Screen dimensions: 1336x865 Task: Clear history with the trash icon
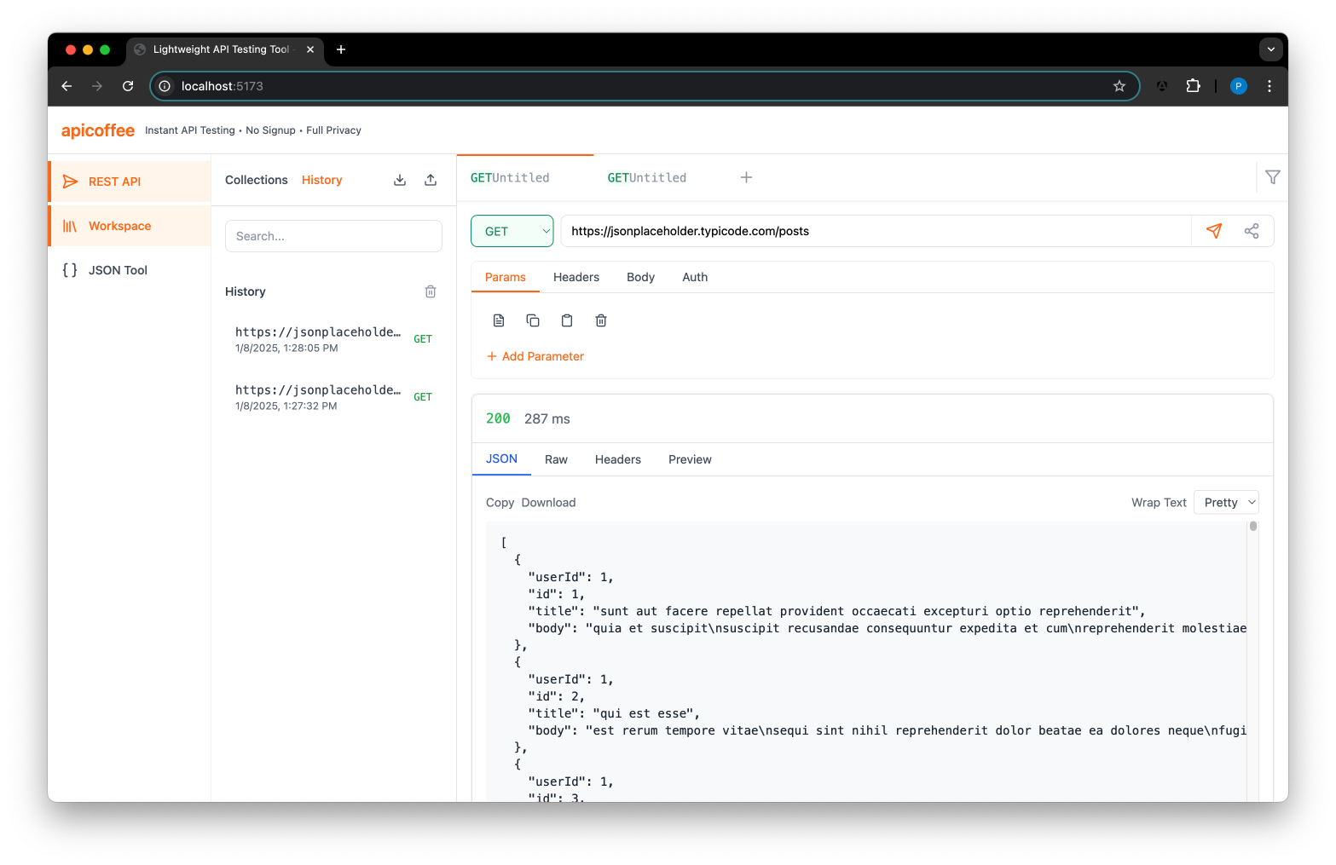(431, 291)
